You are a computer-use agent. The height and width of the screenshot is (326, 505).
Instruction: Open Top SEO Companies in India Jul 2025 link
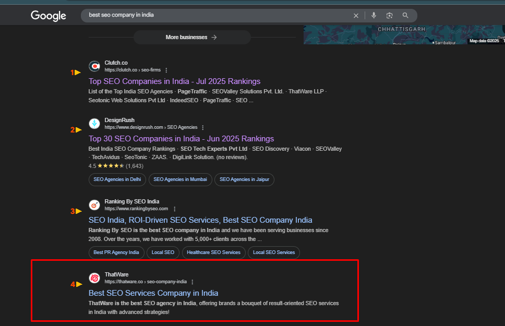click(175, 81)
